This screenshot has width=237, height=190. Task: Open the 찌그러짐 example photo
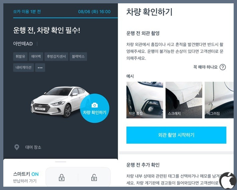click(x=219, y=100)
